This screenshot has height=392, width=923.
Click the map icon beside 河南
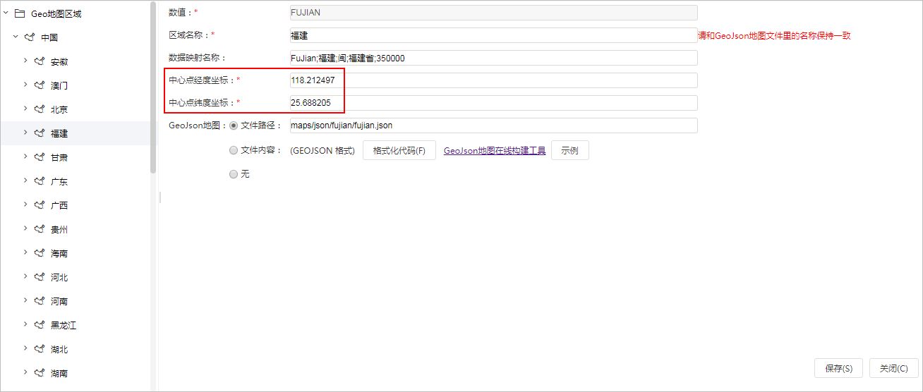40,301
